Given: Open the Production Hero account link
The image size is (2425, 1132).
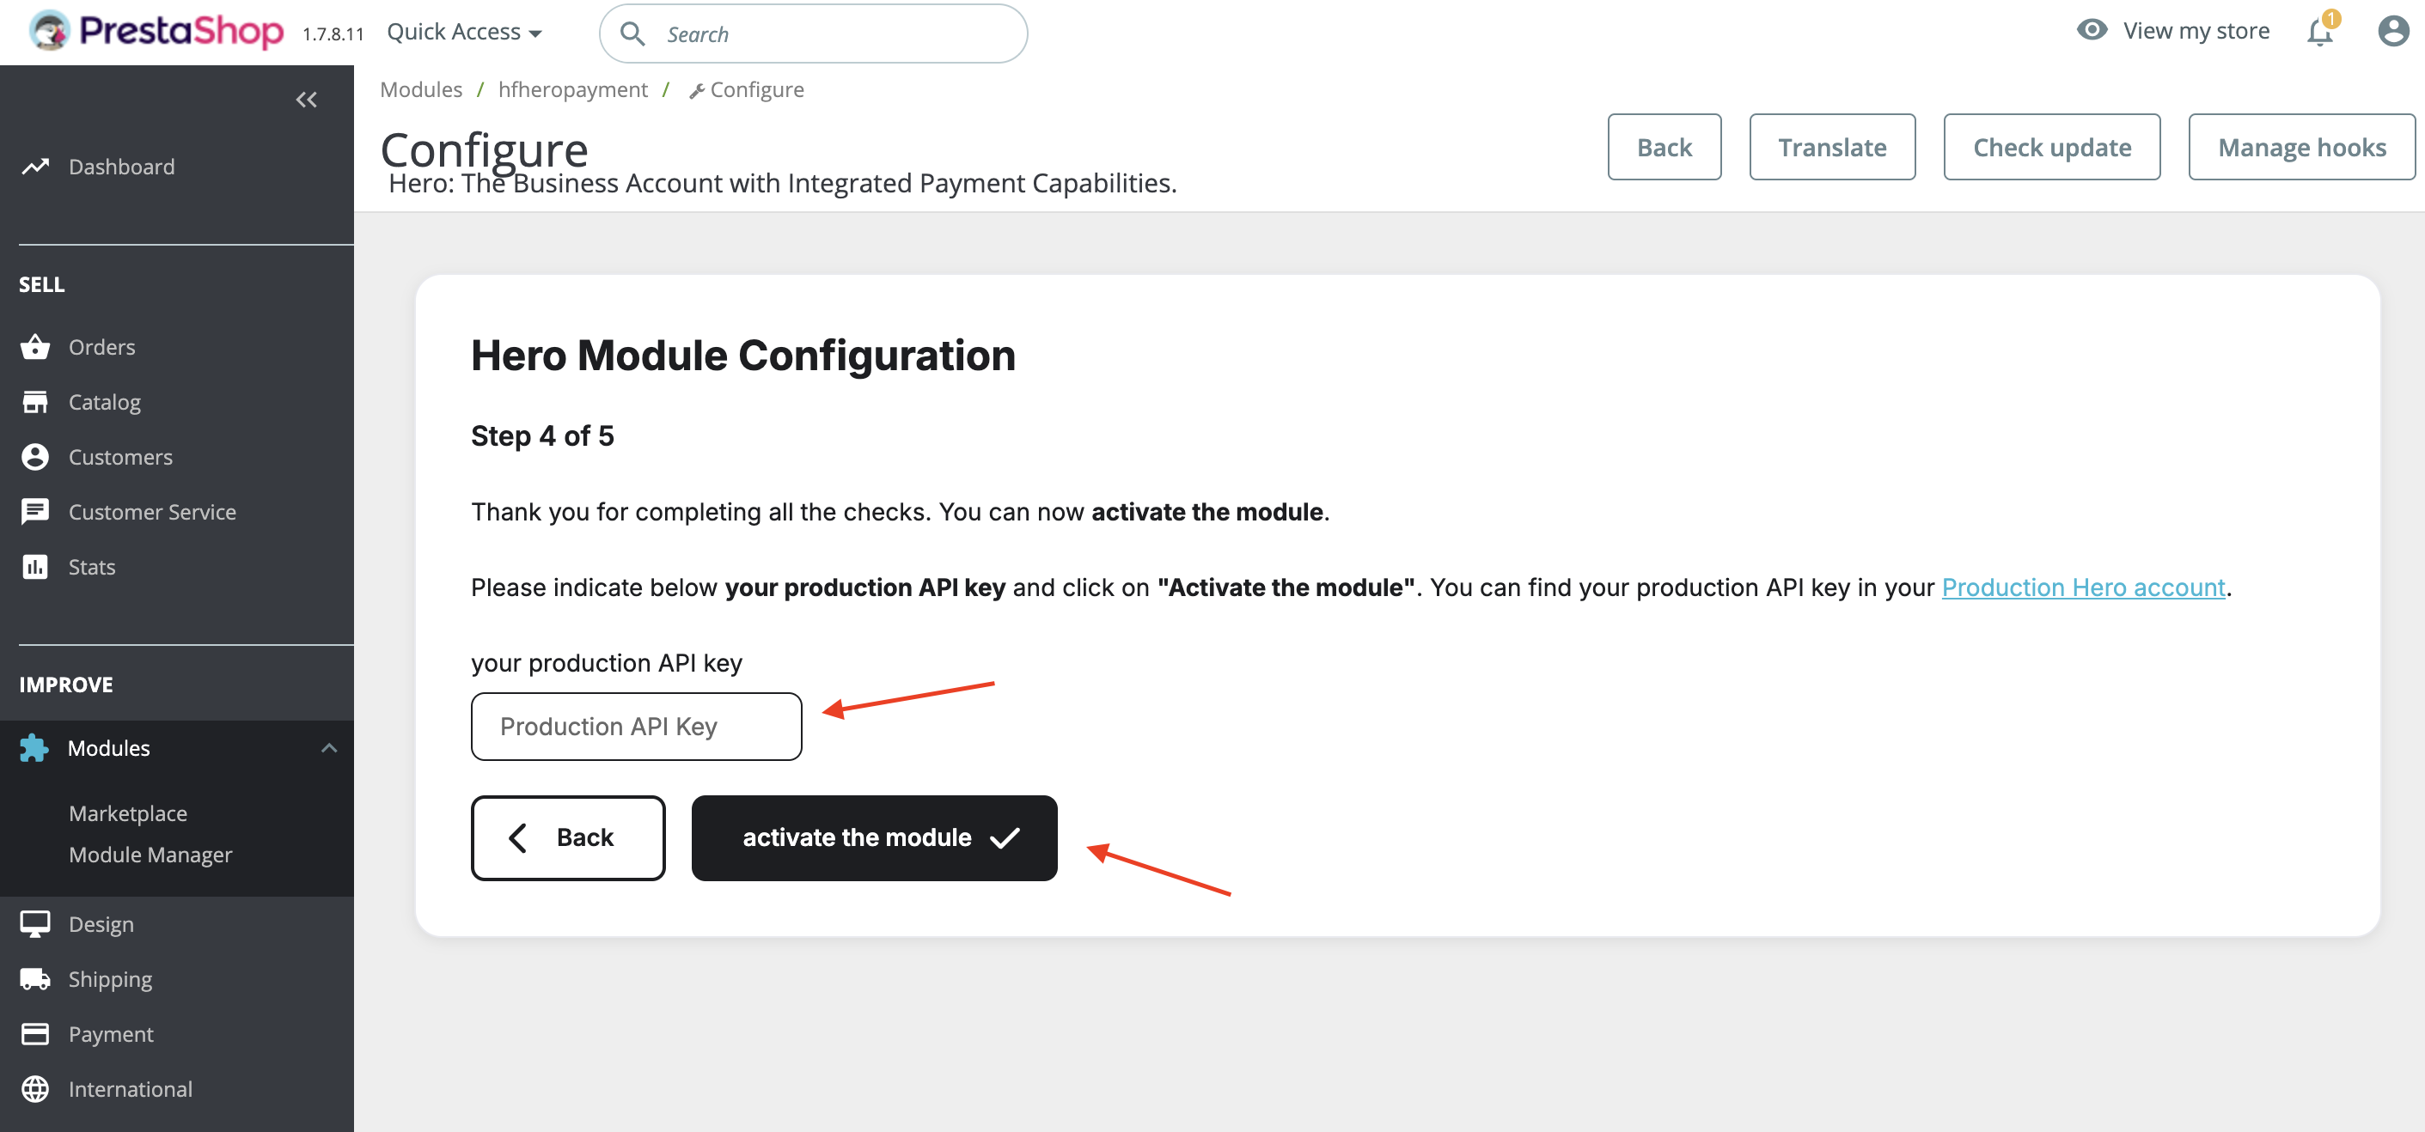Looking at the screenshot, I should pos(2082,587).
